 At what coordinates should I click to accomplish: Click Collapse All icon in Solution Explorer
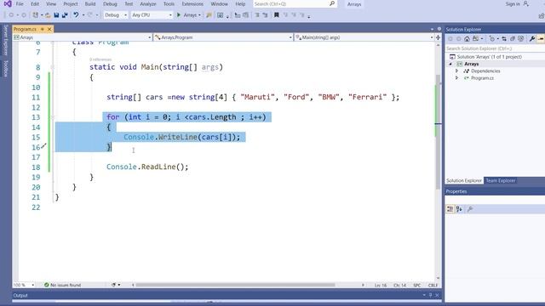point(513,39)
